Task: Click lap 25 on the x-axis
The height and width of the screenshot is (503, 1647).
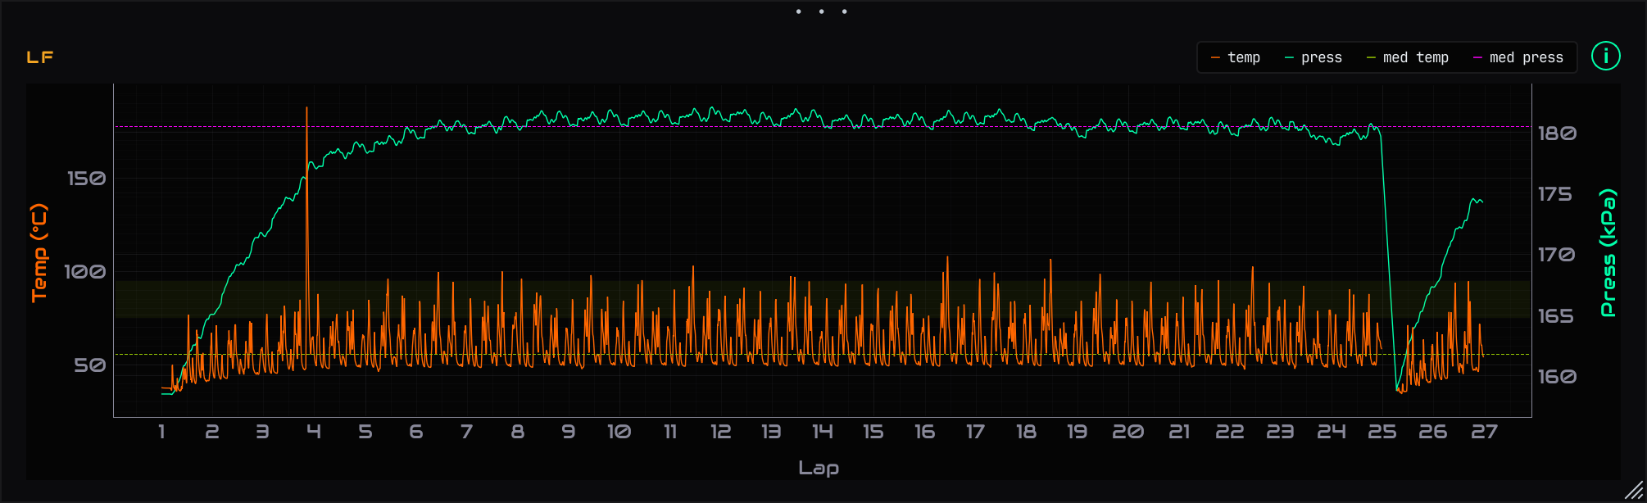Action: 1382,432
